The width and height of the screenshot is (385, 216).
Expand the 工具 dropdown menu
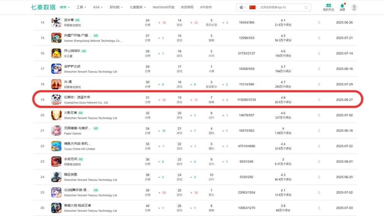[x=81, y=7]
